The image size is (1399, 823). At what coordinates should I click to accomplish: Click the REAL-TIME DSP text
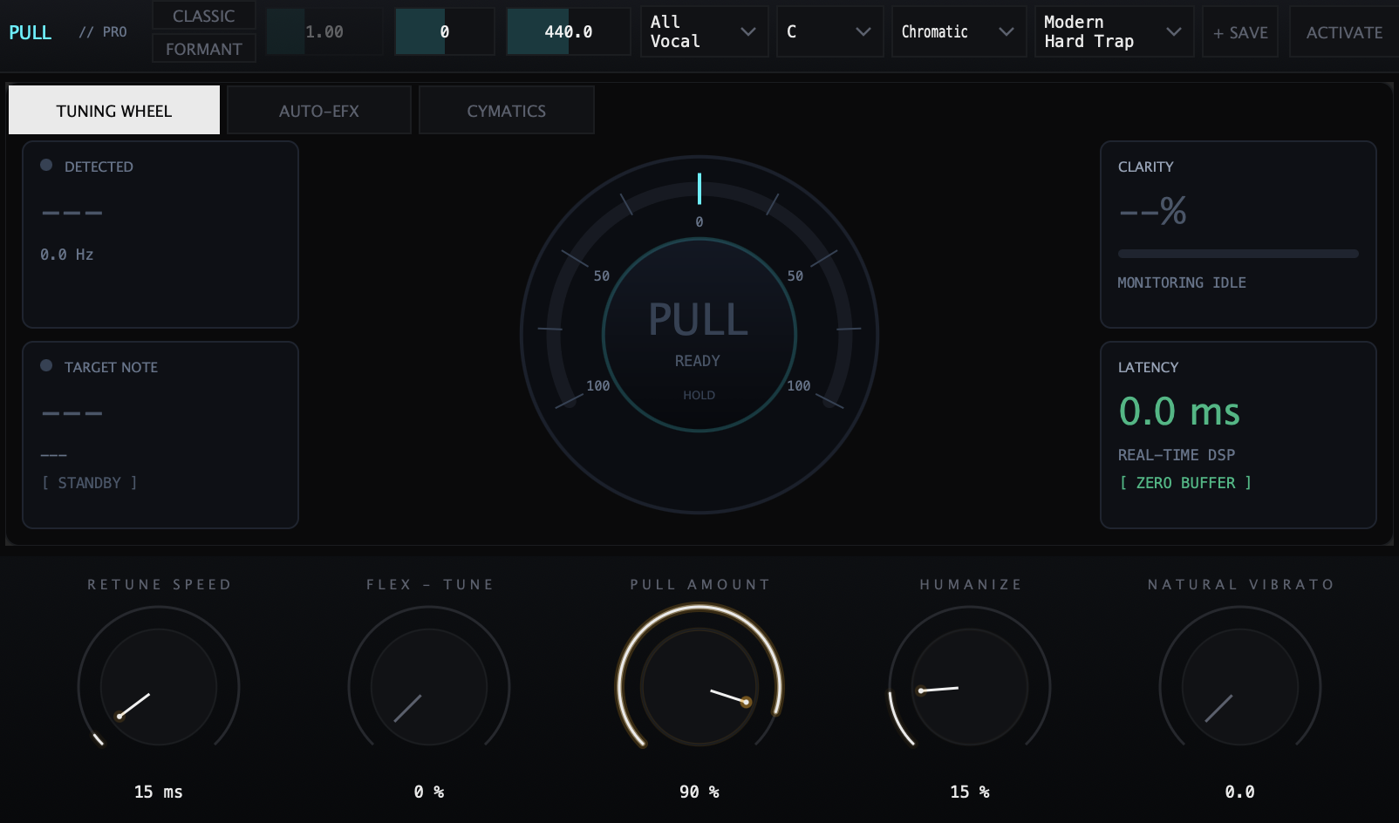pos(1177,455)
